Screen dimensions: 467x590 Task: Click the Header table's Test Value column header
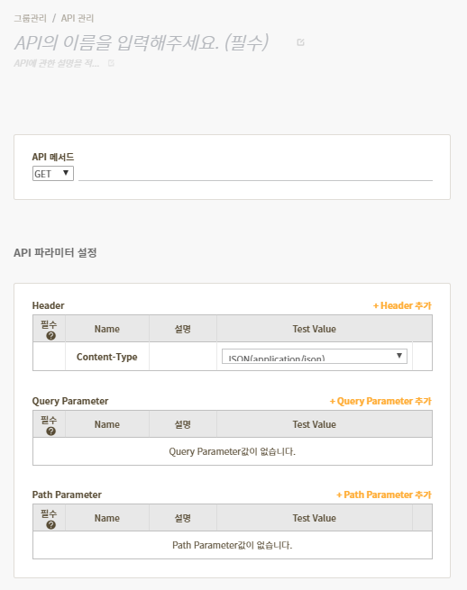315,329
